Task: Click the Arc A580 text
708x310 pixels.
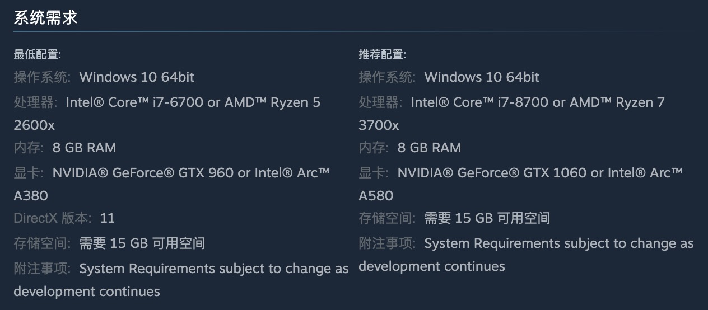Action: [x=521, y=184]
